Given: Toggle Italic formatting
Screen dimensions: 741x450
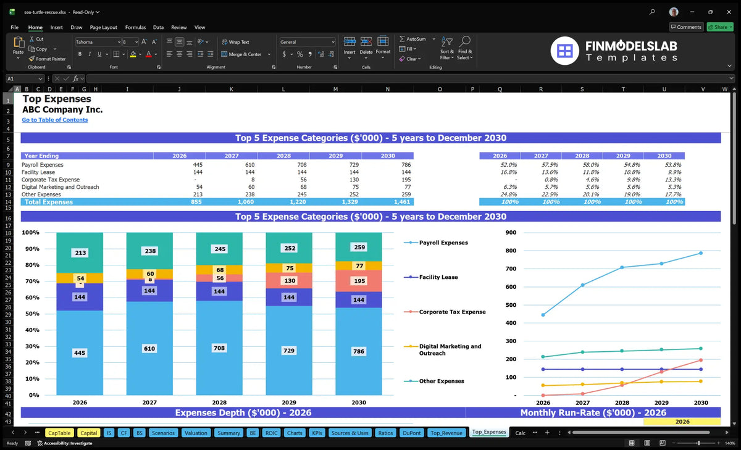Looking at the screenshot, I should point(90,54).
